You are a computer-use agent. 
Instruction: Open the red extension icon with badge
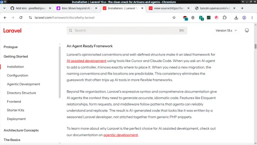(186, 18)
